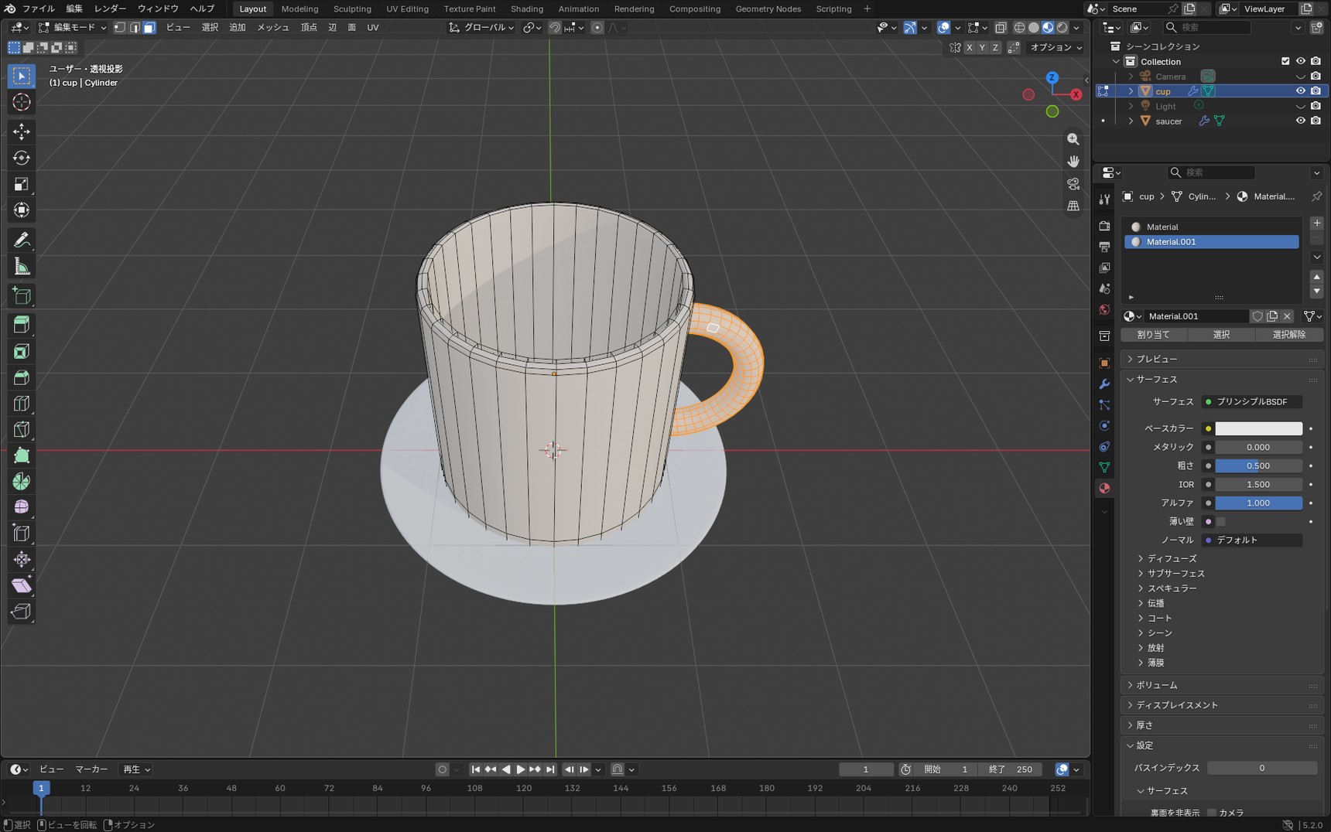This screenshot has height=832, width=1331.
Task: Open the メッシュ menu in viewport header
Action: (x=272, y=28)
